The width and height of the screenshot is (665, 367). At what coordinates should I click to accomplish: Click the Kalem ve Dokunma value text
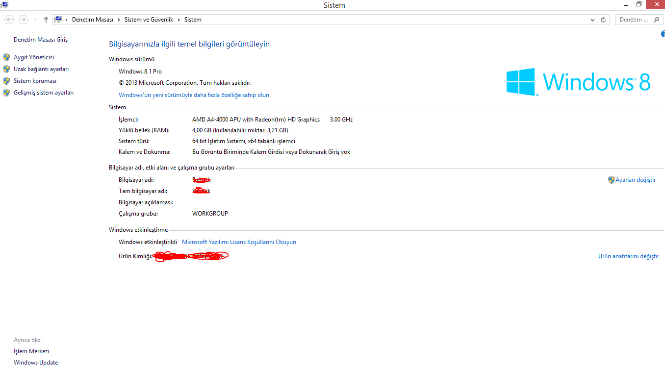[271, 152]
